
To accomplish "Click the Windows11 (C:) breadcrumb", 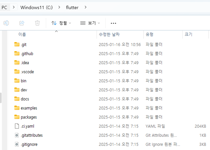I will pos(36,7).
